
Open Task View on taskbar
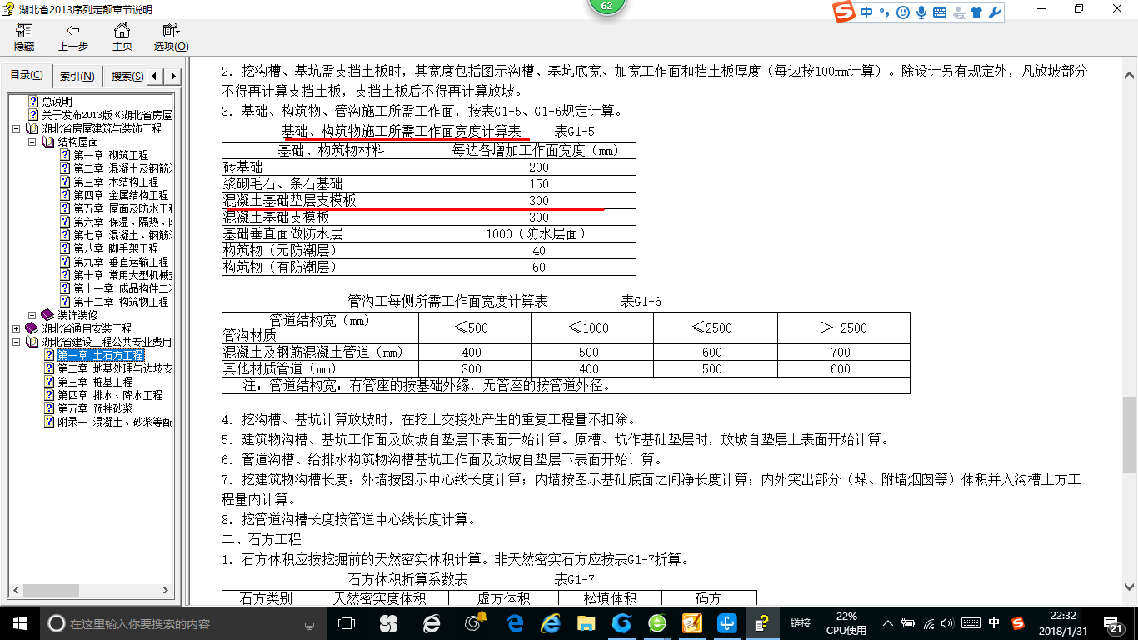pyautogui.click(x=346, y=623)
